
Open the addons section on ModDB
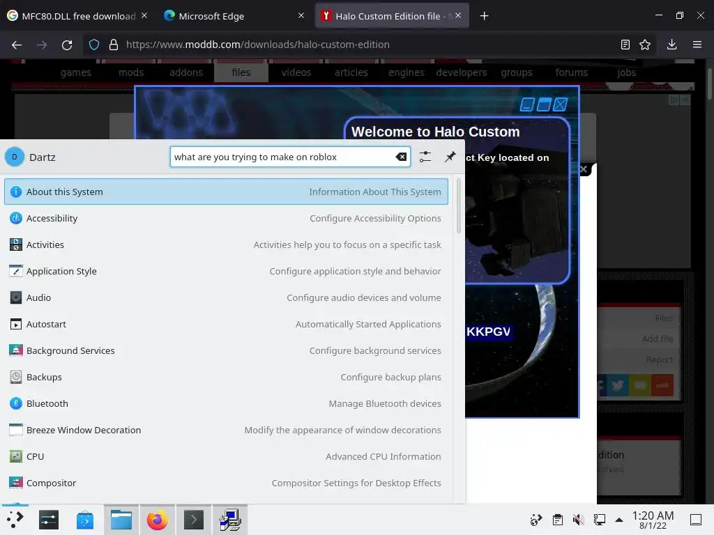tap(186, 72)
